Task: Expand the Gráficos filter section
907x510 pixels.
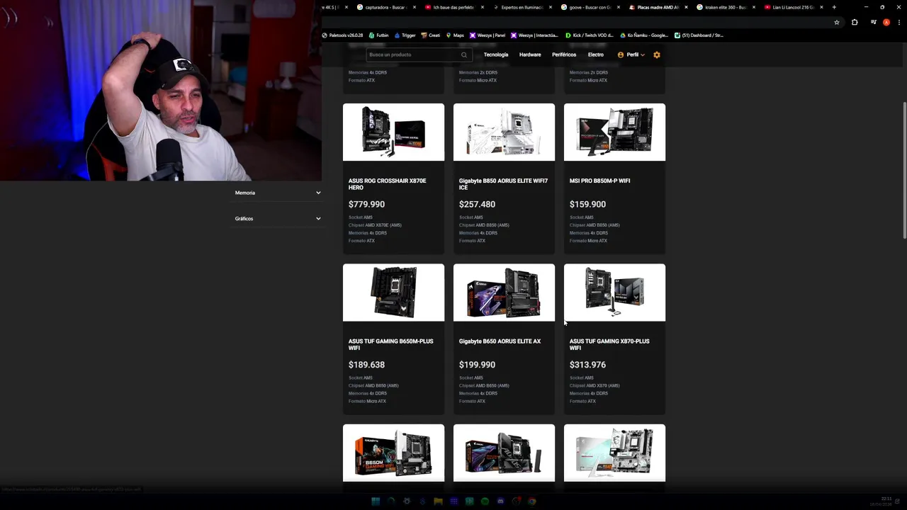Action: click(278, 218)
